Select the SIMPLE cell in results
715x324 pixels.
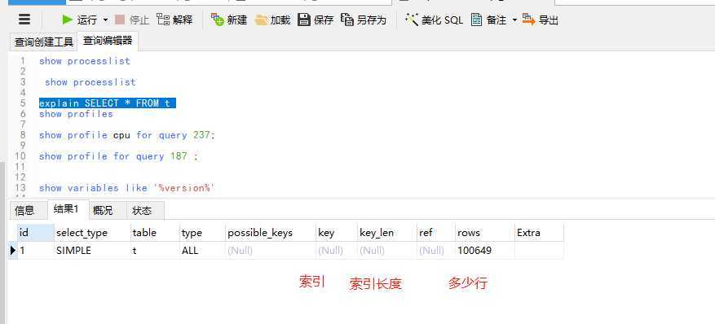pos(92,250)
